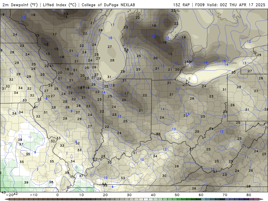Click the −10 label on the color scale
Image resolution: width=268 pixels, height=201 pixels.
point(33,195)
